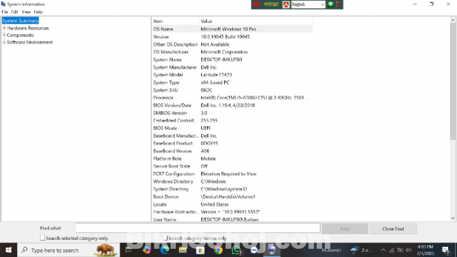Select the Other OS Description row label
The height and width of the screenshot is (257, 457).
[x=175, y=44]
